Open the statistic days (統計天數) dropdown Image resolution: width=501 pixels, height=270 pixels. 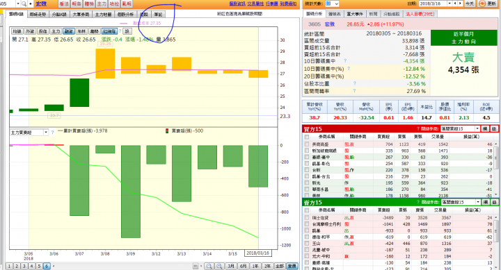coord(336,3)
